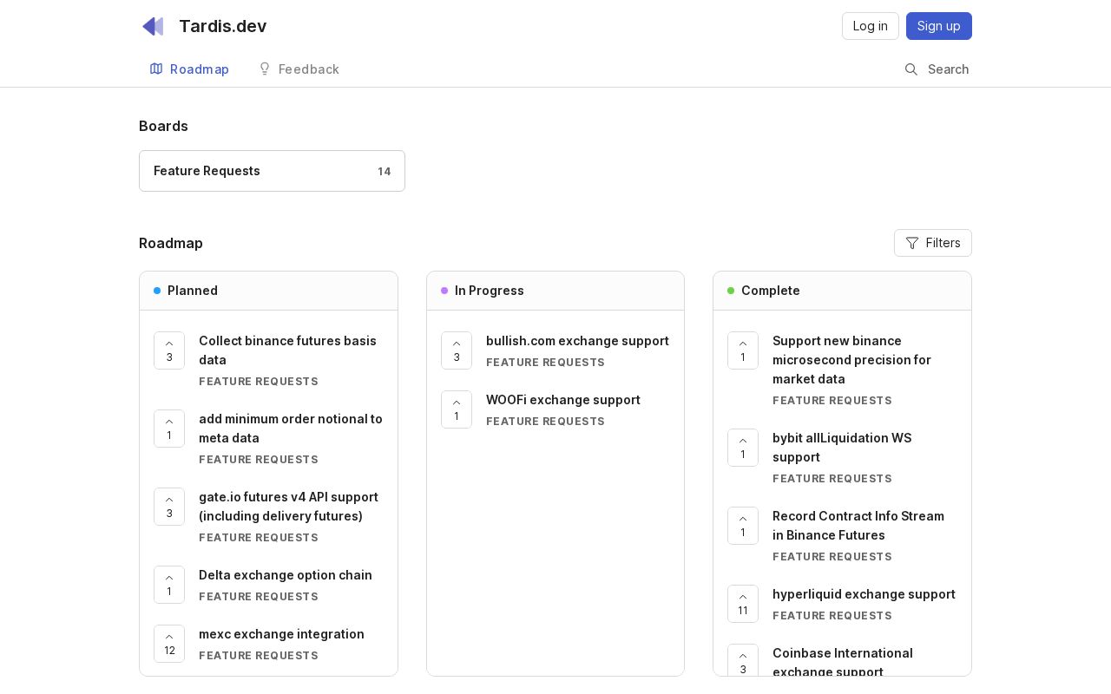The image size is (1111, 694).
Task: Open the Filters dropdown
Action: pyautogui.click(x=933, y=243)
